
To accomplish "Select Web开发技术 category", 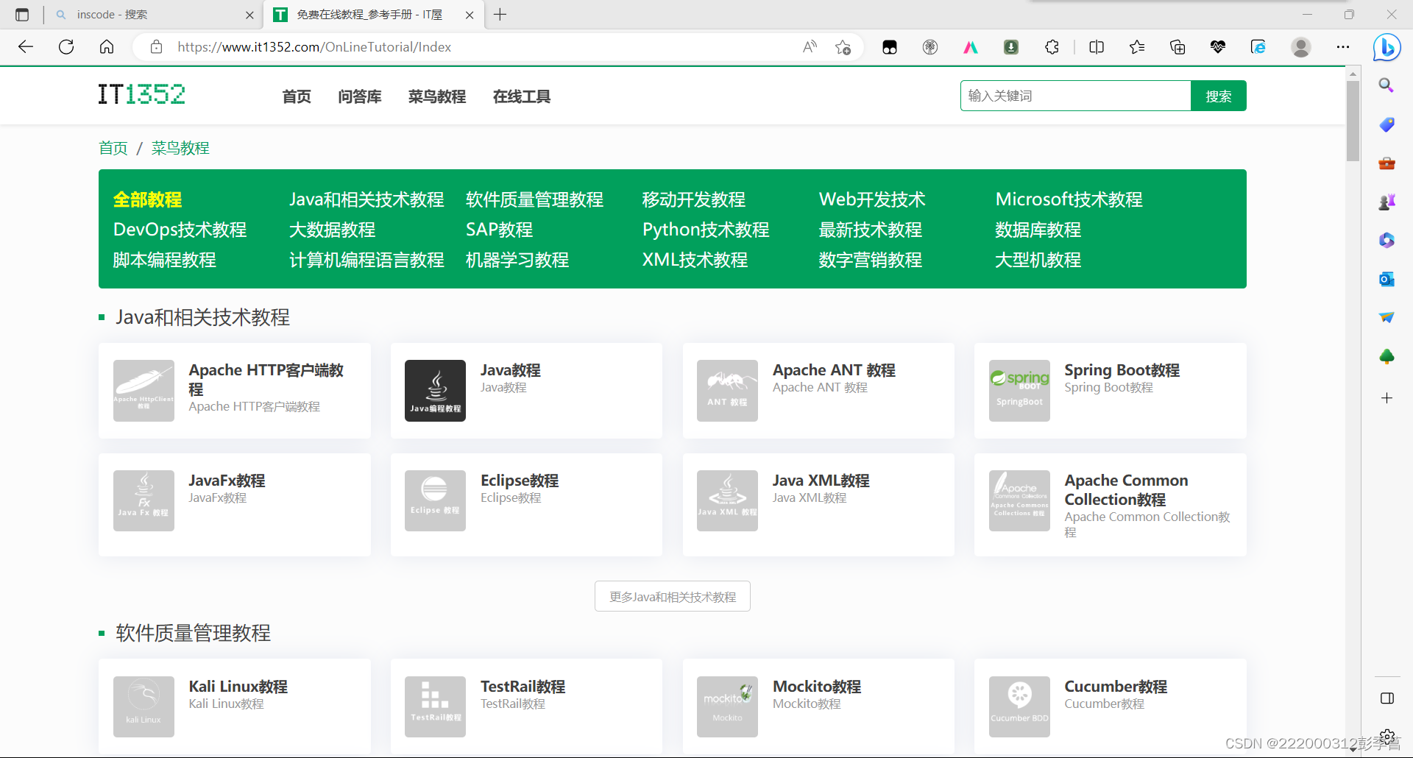I will point(872,199).
